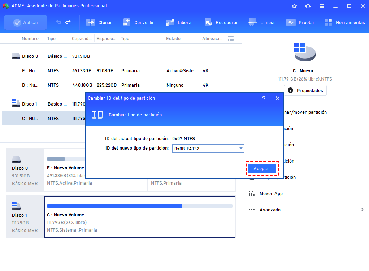The image size is (369, 271).
Task: Open the column settings list icon
Action: click(231, 39)
